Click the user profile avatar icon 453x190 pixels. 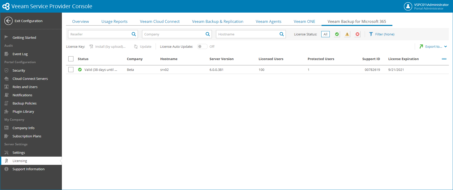[x=408, y=6]
